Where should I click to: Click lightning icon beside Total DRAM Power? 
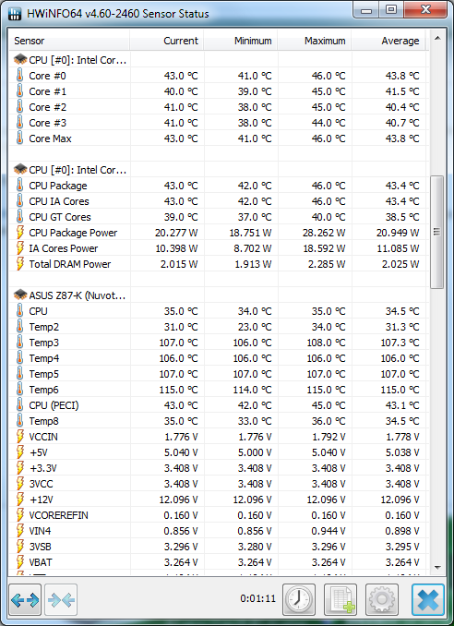[20, 264]
